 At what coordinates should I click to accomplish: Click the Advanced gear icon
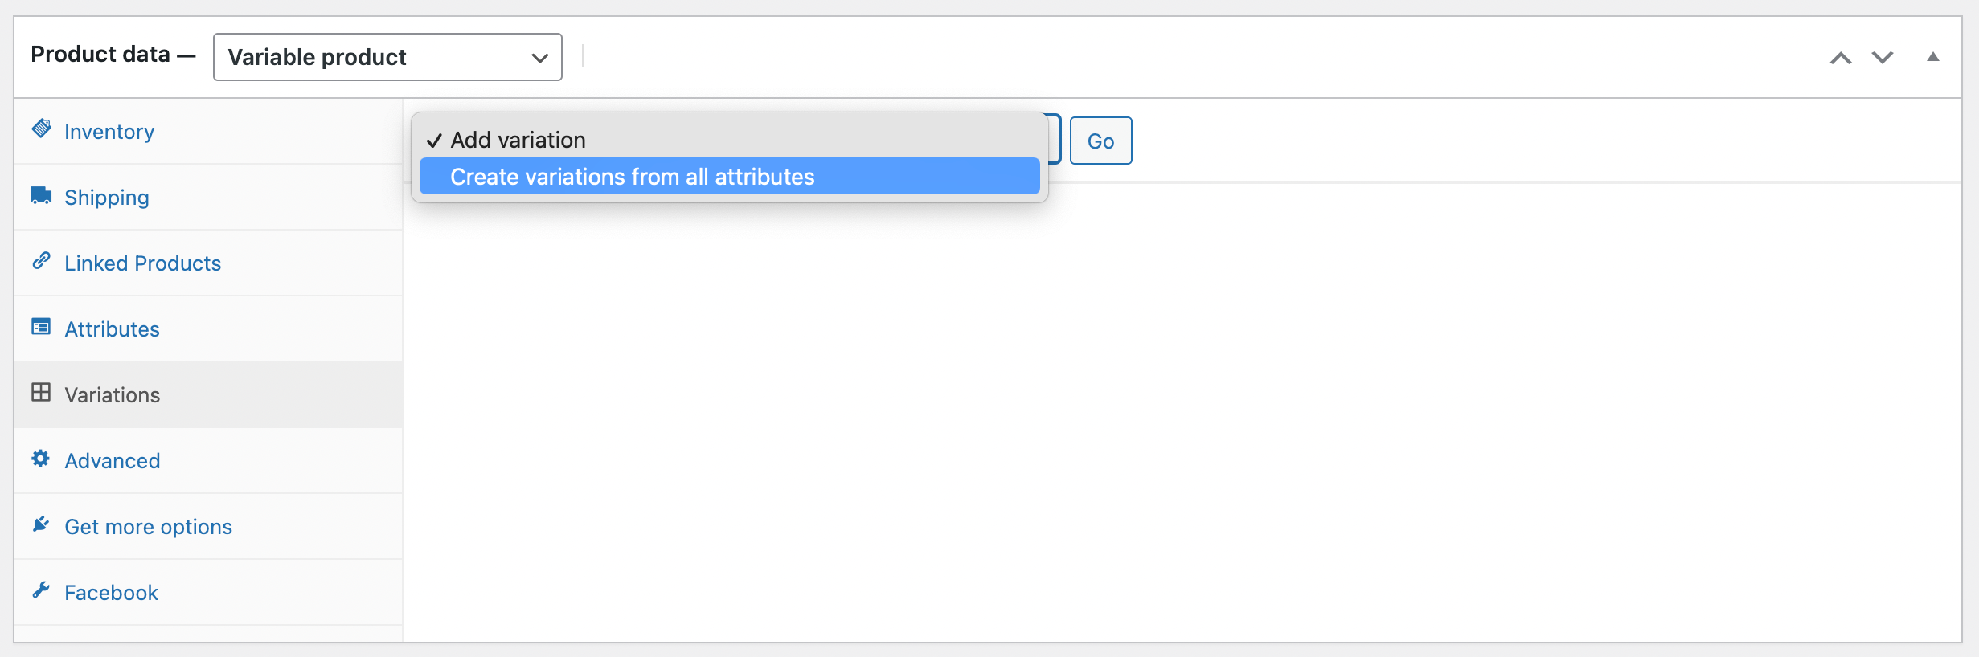click(x=41, y=459)
